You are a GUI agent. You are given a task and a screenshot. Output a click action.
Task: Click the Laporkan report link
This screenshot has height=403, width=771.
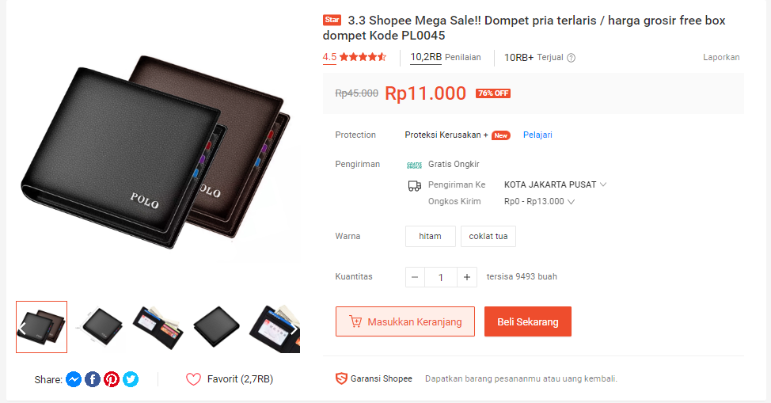coord(721,57)
